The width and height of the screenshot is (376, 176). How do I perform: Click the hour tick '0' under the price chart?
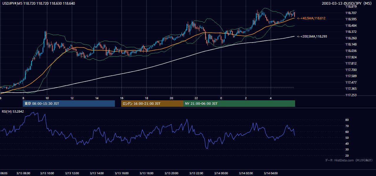point(221,98)
